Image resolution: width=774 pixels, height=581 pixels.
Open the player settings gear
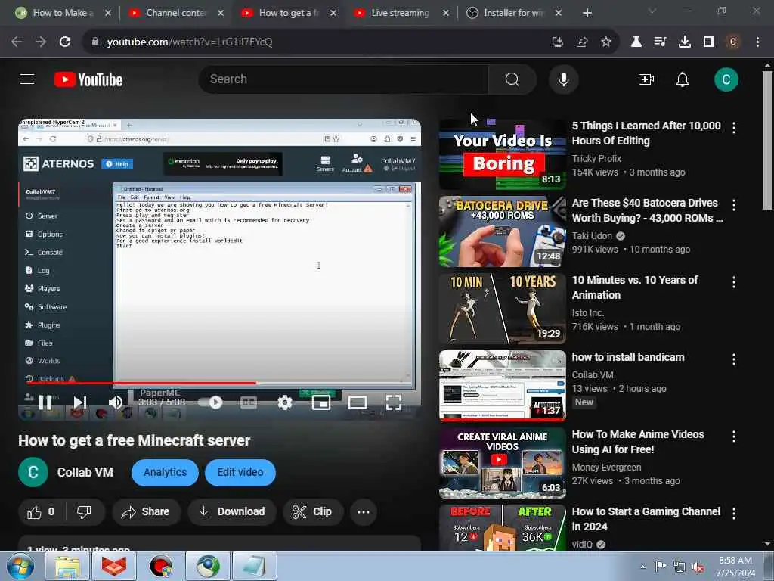pos(285,402)
